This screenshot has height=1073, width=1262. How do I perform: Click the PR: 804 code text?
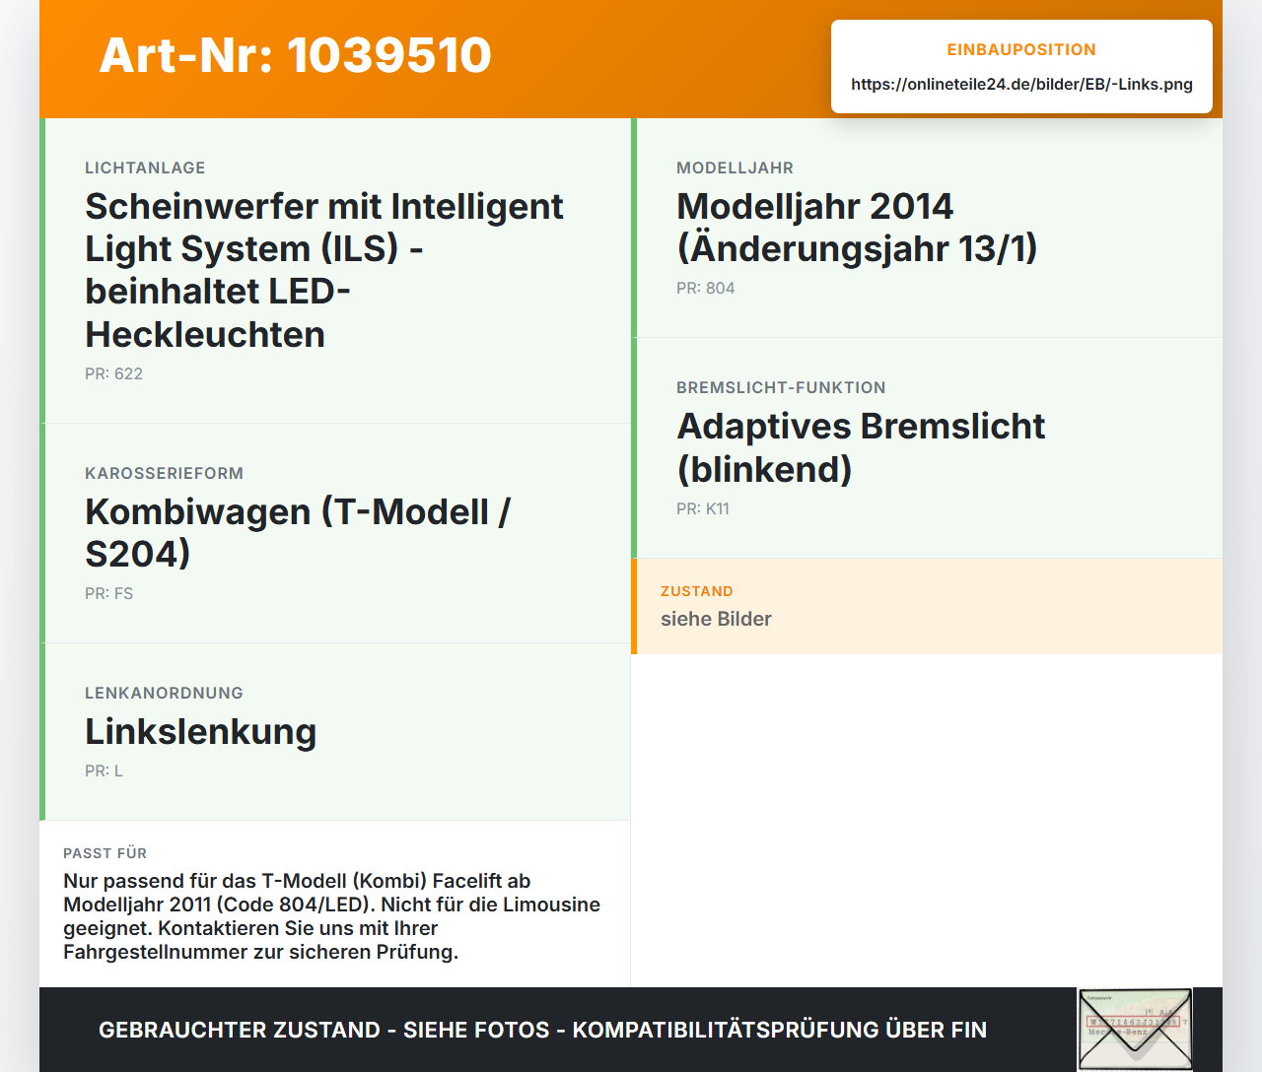(x=706, y=288)
